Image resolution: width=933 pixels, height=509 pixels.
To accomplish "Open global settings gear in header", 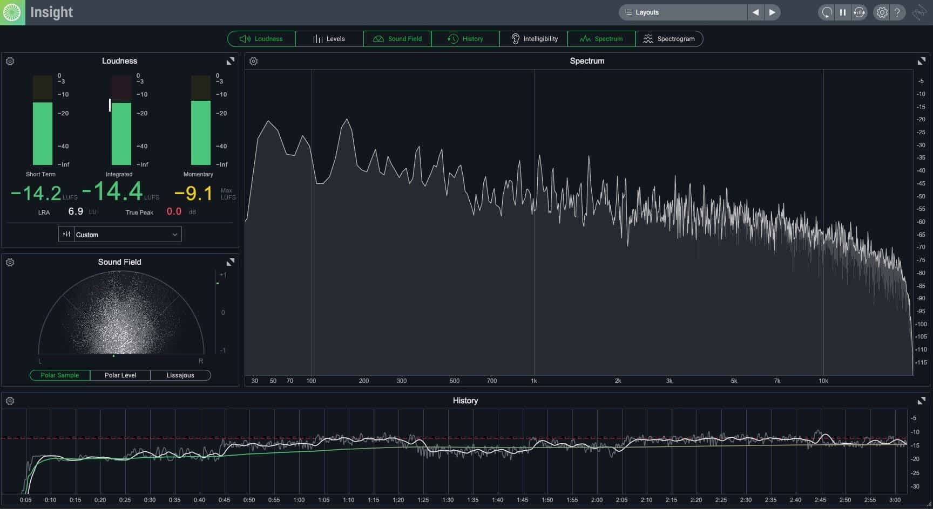I will pos(882,12).
